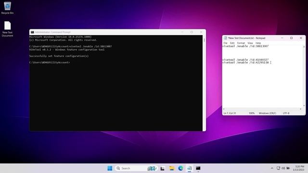Select New Text Document desktop icon
Screen dimensions: 308x173
(8, 29)
